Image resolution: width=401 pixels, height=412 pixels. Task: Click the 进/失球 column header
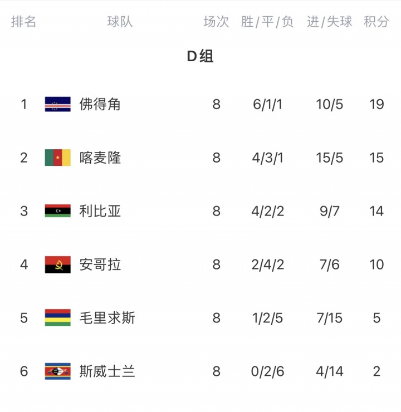[x=330, y=22]
